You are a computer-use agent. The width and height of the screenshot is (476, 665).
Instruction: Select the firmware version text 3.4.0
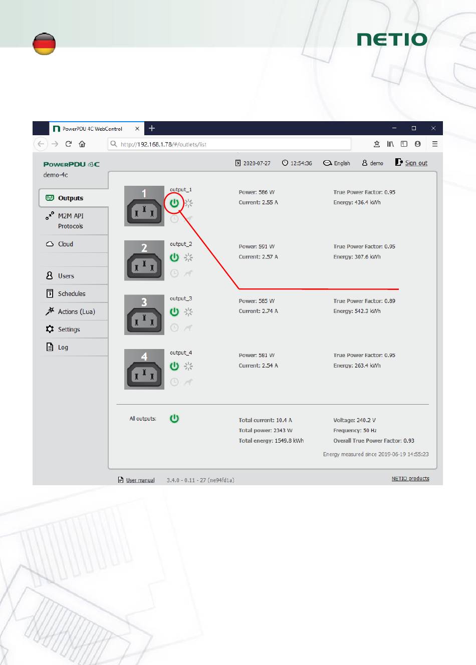coord(200,480)
